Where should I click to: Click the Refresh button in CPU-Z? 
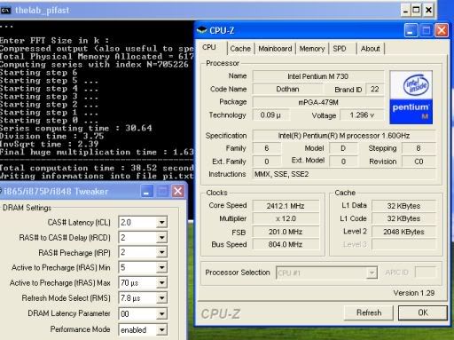[x=369, y=312]
